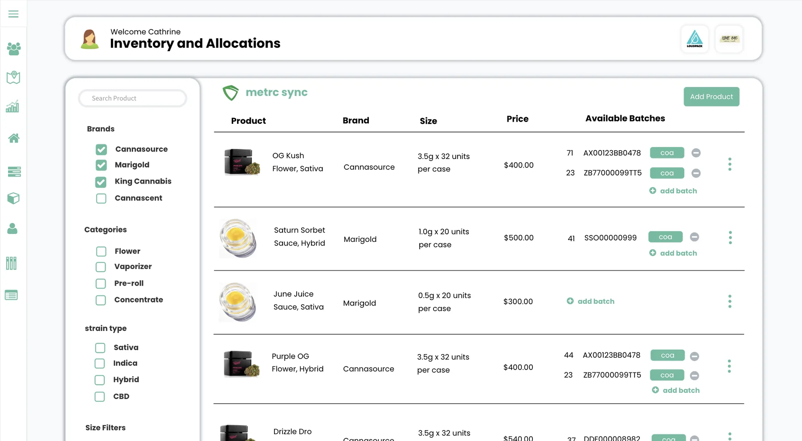Image resolution: width=802 pixels, height=441 pixels.
Task: Check the Hybrid strain filter
Action: coord(100,380)
